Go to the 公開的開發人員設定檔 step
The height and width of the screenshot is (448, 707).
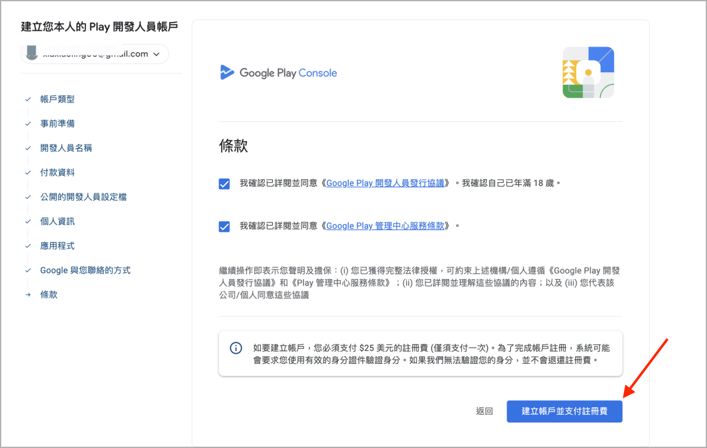coord(84,197)
